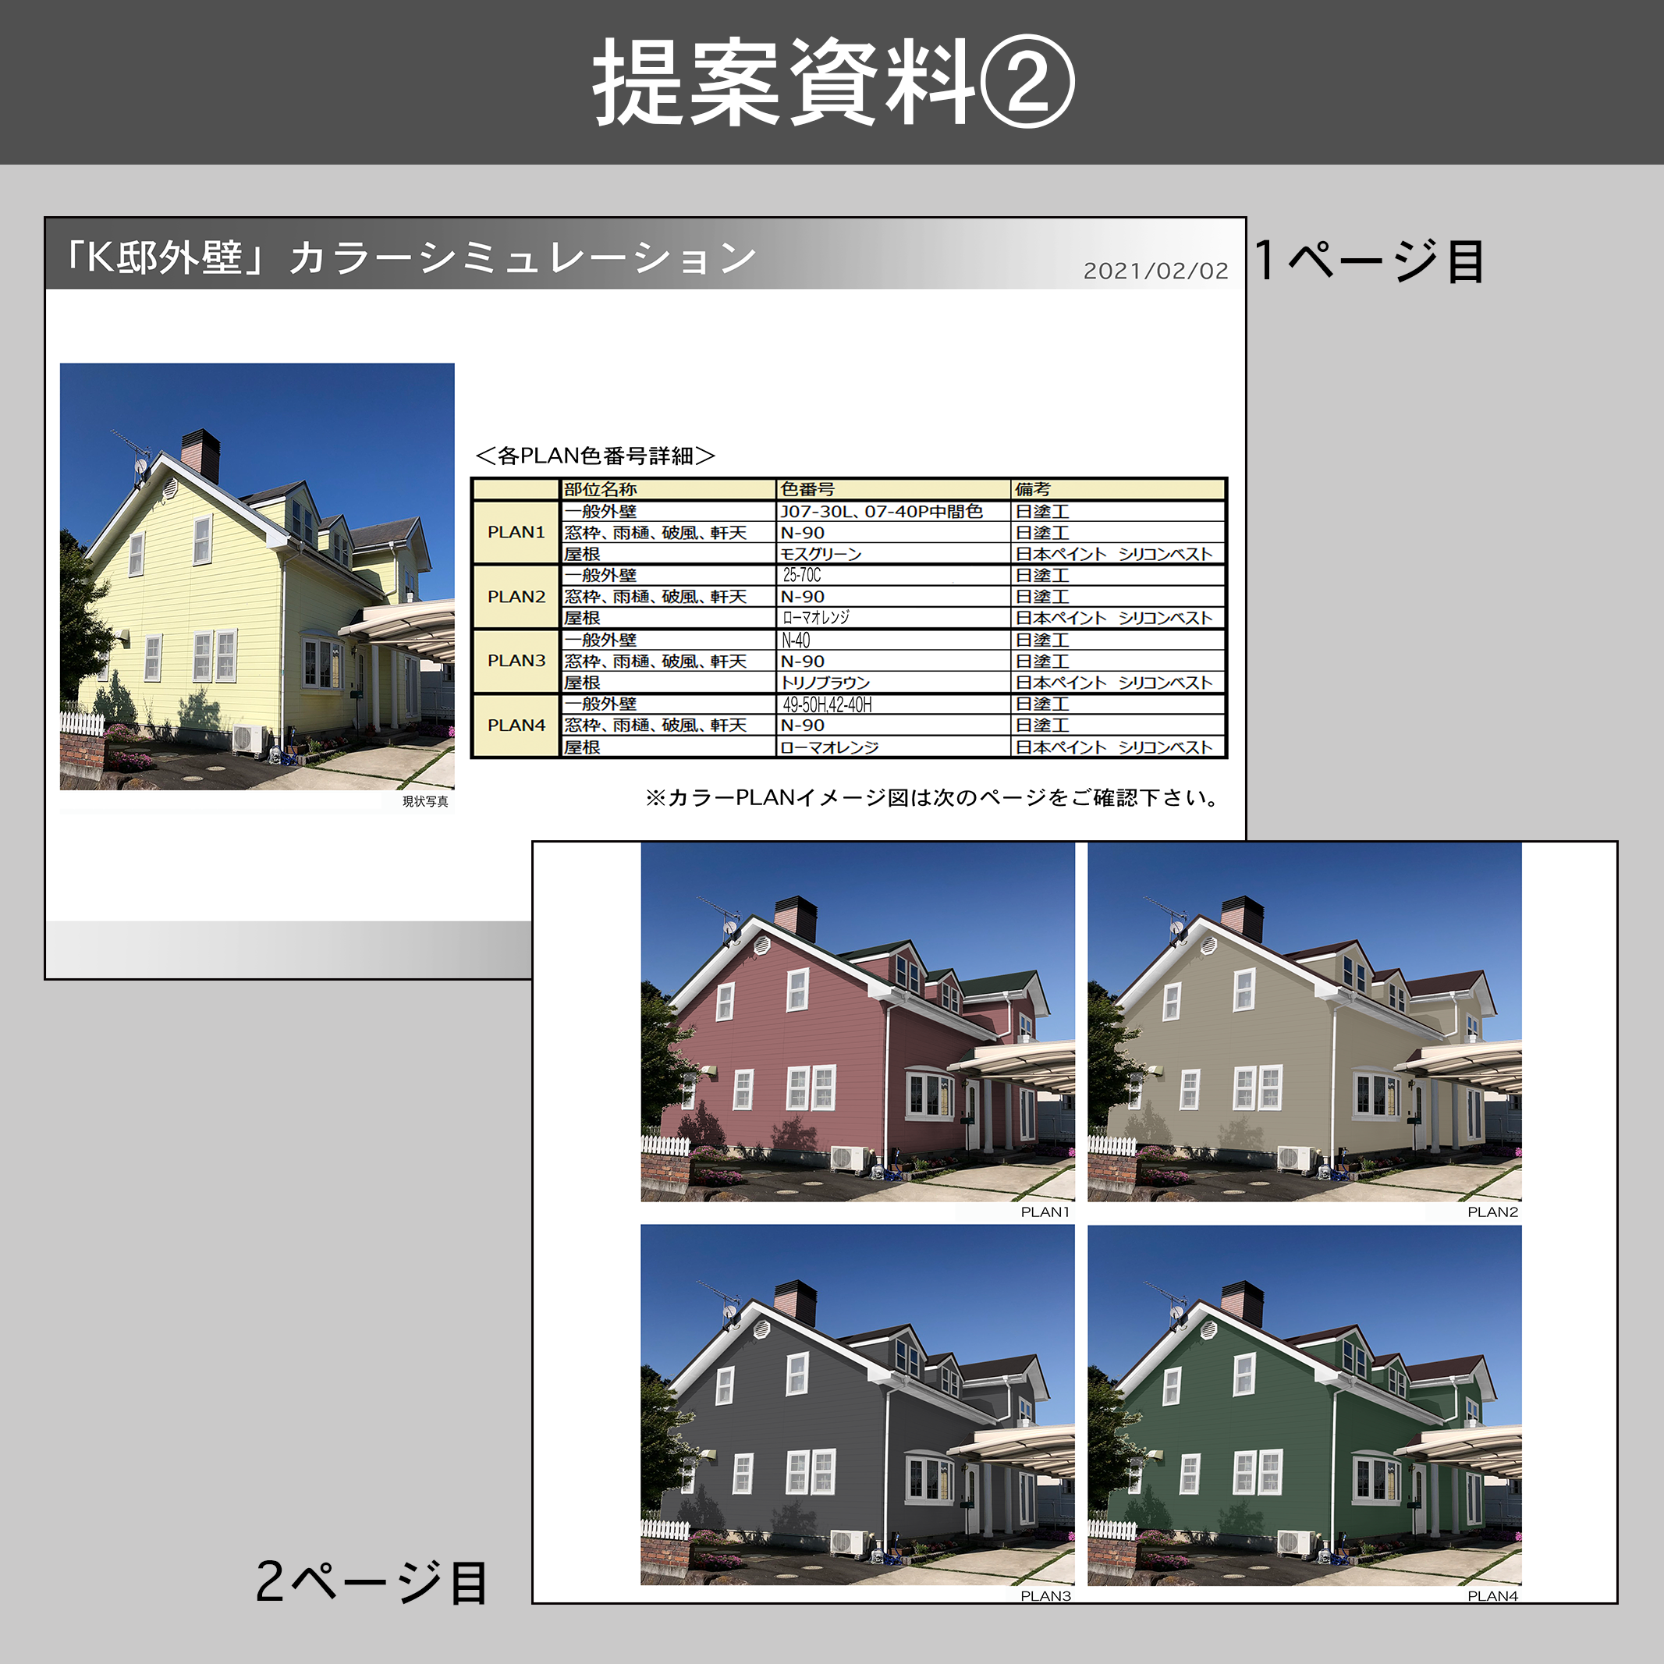The height and width of the screenshot is (1664, 1664).
Task: Click the 2ページ目 page label
Action: tap(372, 1581)
